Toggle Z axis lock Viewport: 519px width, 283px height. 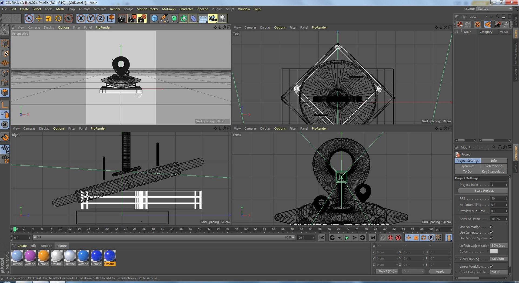pyautogui.click(x=100, y=18)
